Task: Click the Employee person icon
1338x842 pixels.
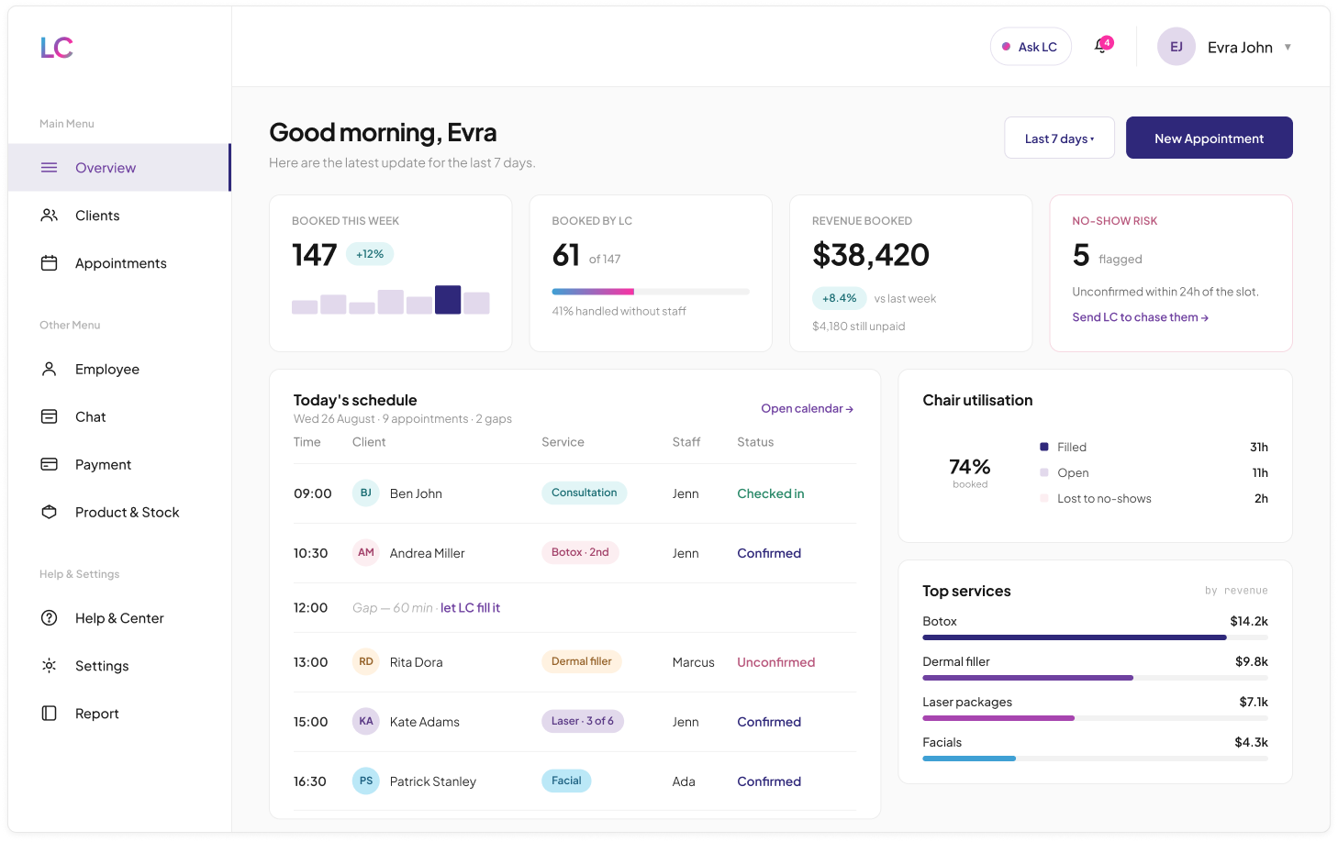Action: 50,369
